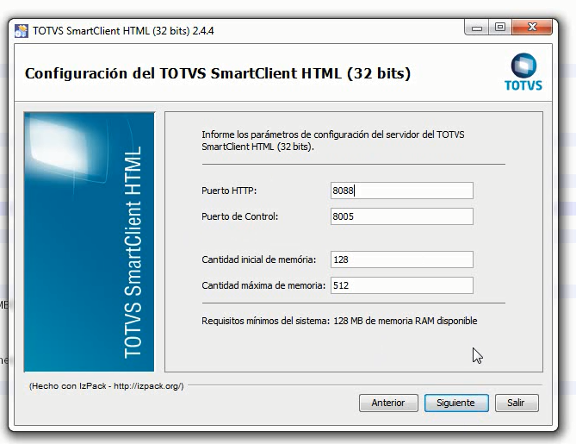Click the installer icon in title bar
The image size is (576, 444).
click(22, 31)
